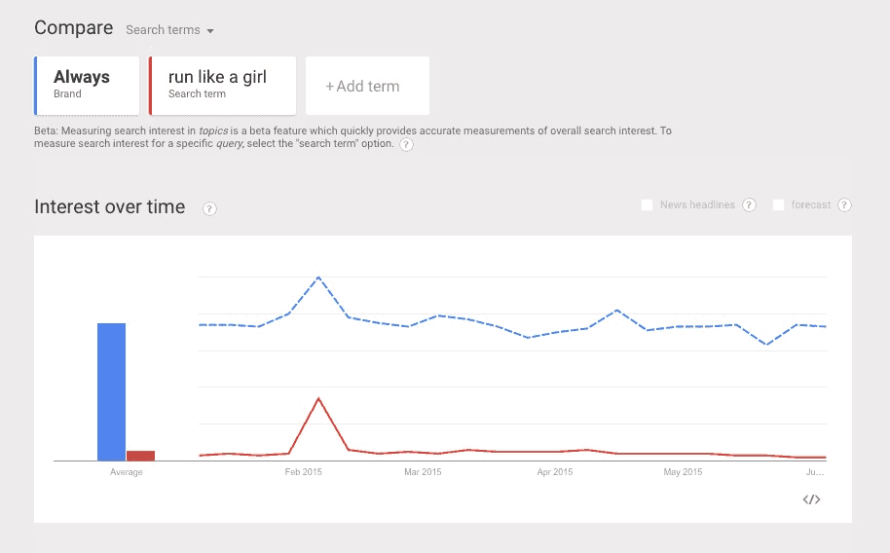890x553 pixels.
Task: Click the Compare heading
Action: 74,28
